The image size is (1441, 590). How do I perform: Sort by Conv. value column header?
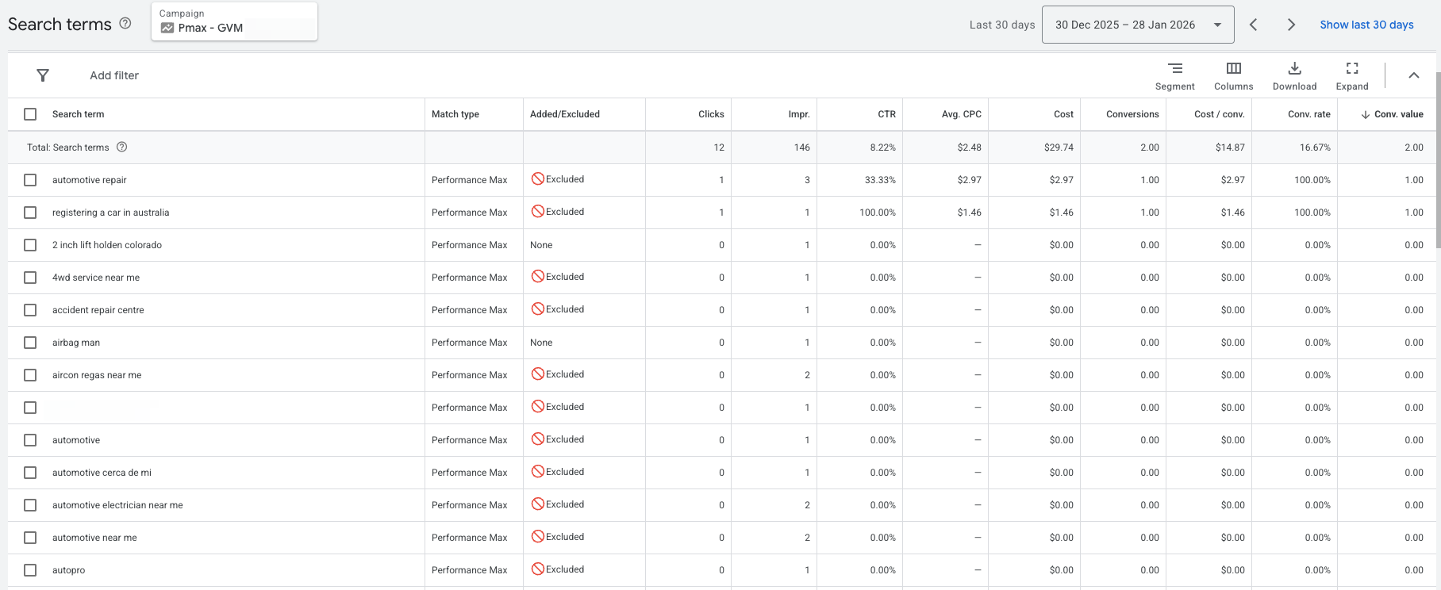coord(1392,114)
